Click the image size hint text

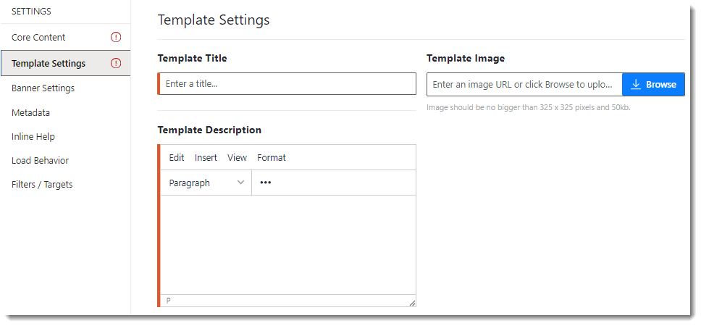(529, 107)
